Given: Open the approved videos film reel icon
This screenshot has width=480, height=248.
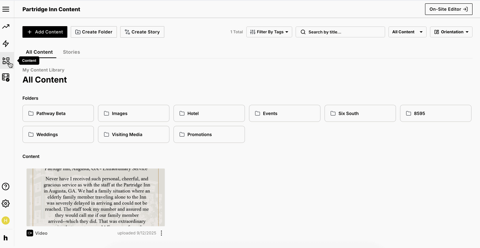Looking at the screenshot, I should click(6, 77).
